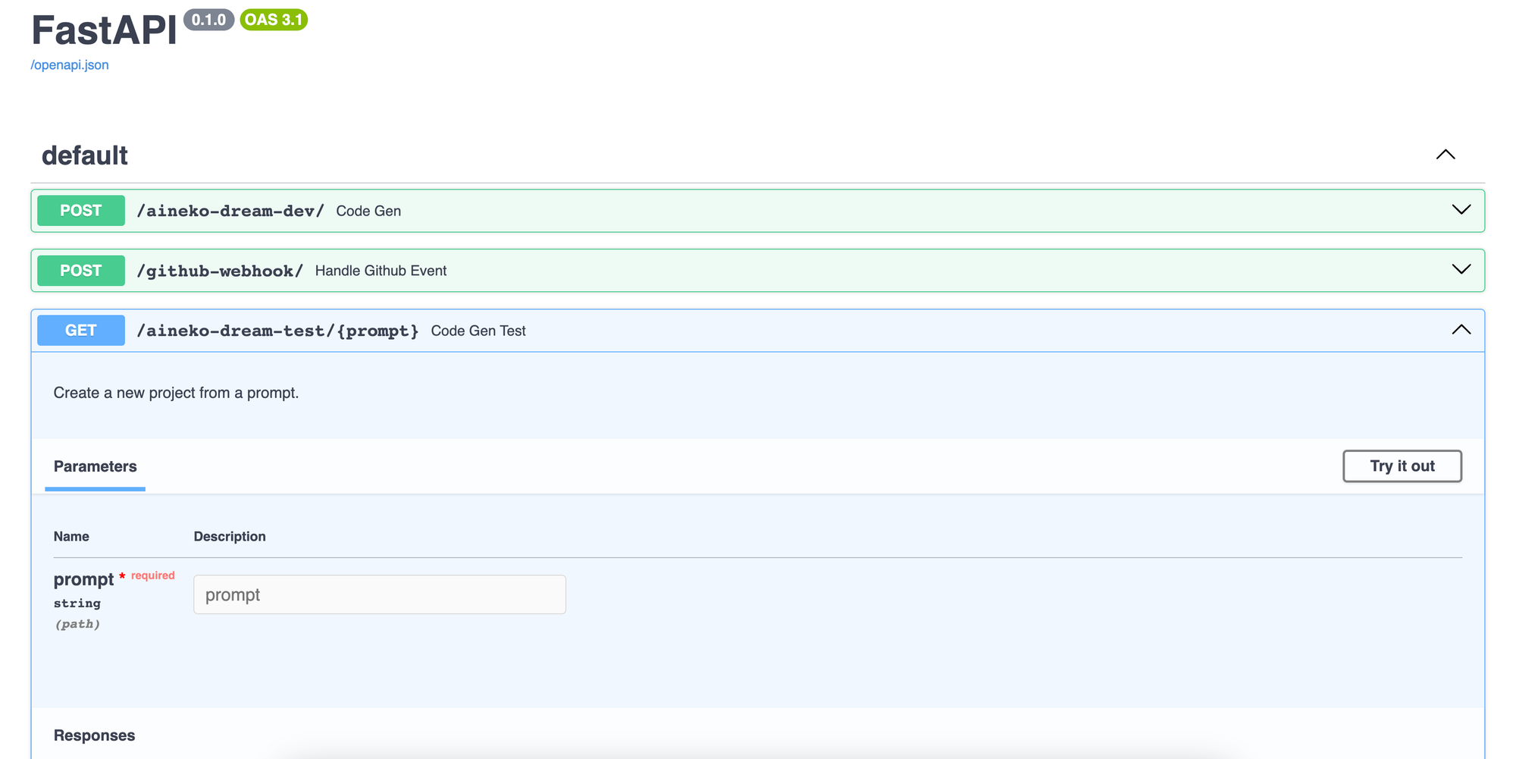The width and height of the screenshot is (1516, 759).
Task: Click the /aineko-dream-test/{prompt} path text
Action: point(277,331)
